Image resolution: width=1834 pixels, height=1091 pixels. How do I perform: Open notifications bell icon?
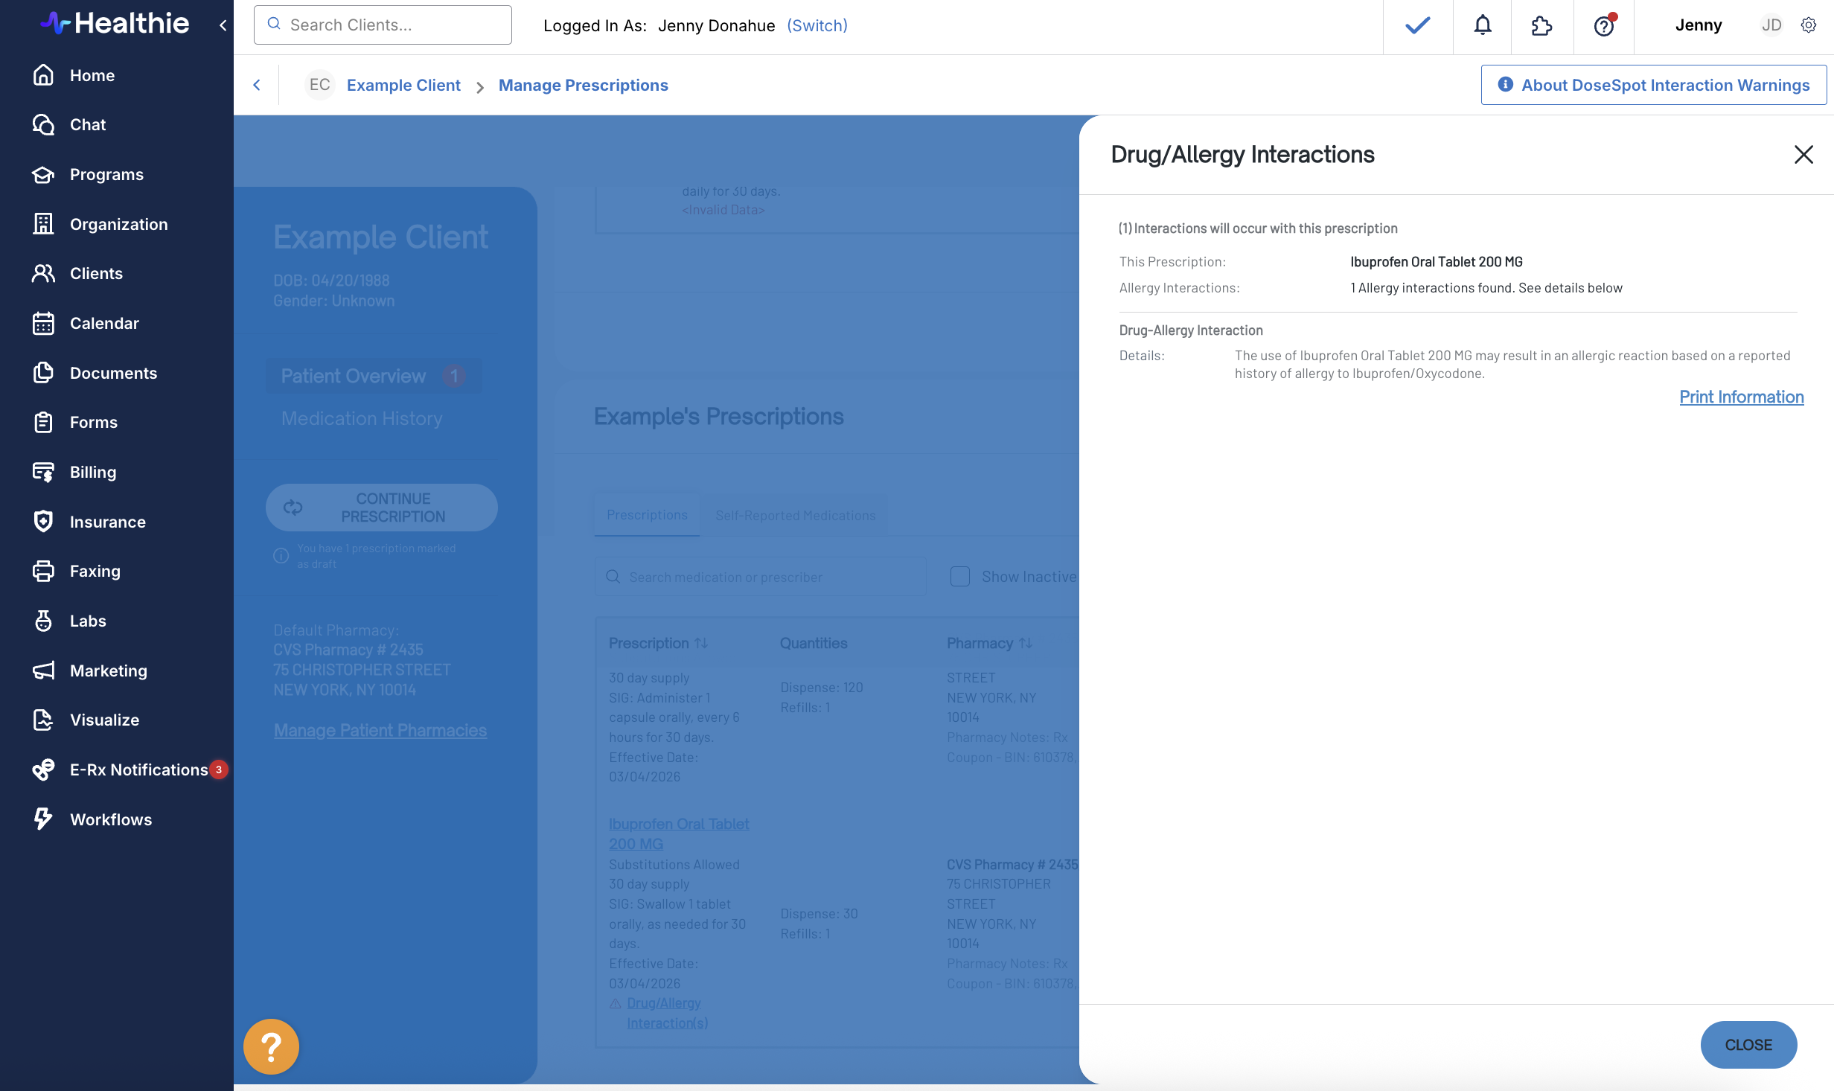tap(1482, 25)
